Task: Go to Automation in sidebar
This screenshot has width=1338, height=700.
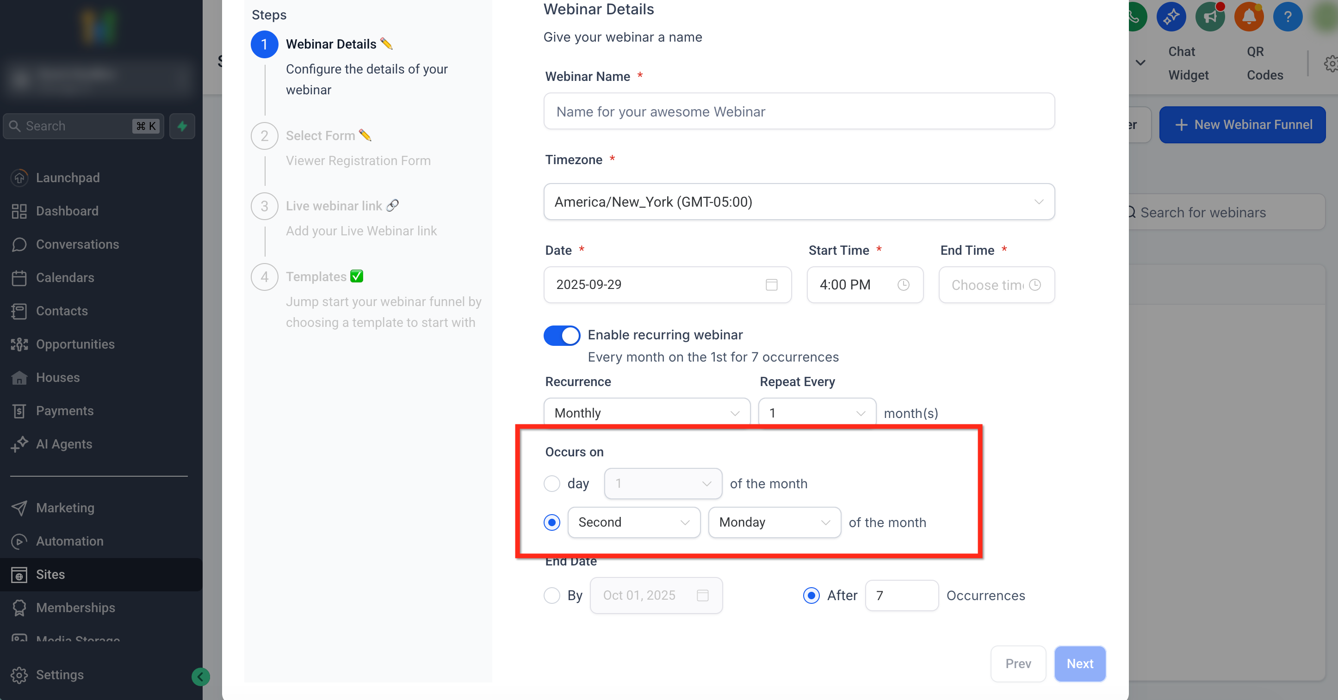Action: [69, 540]
